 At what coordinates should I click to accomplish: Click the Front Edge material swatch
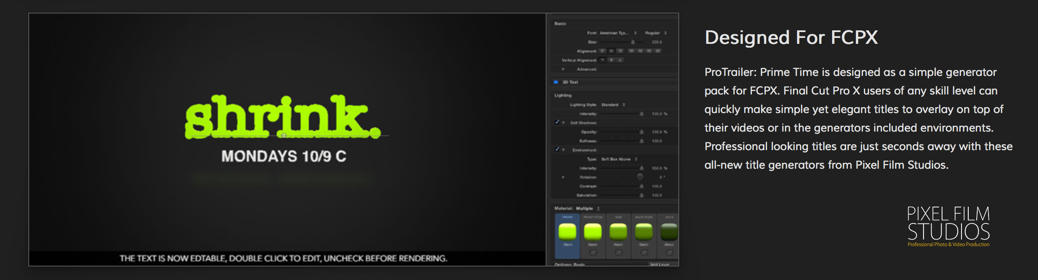tap(593, 232)
